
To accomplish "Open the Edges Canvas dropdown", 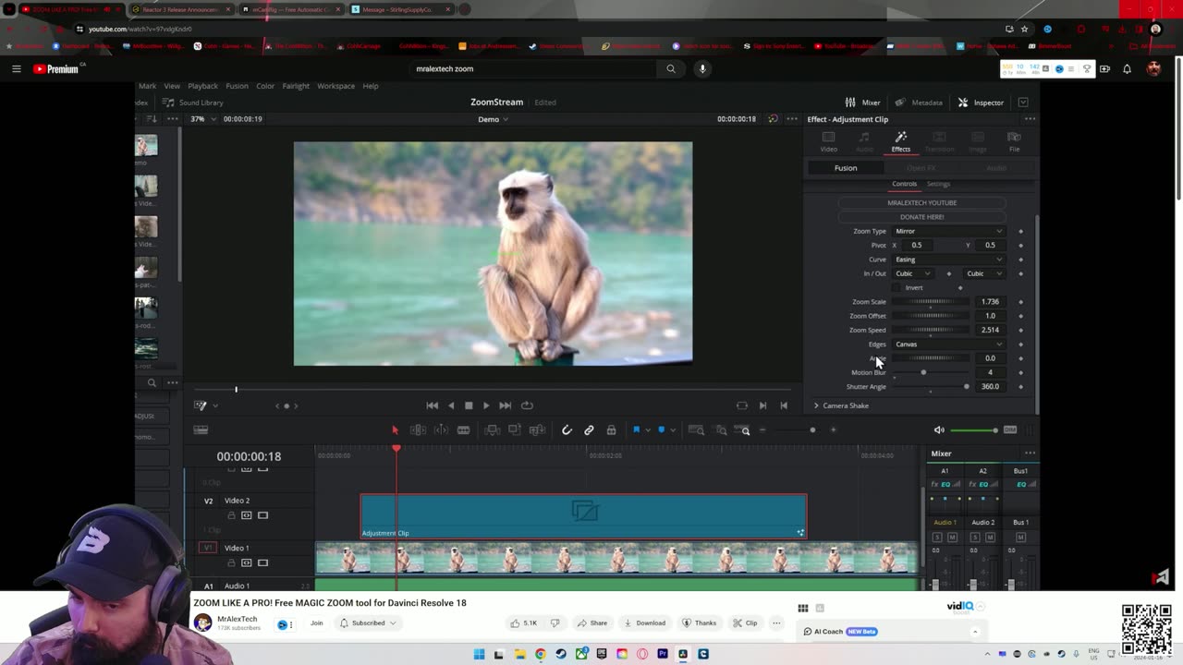I will point(948,345).
